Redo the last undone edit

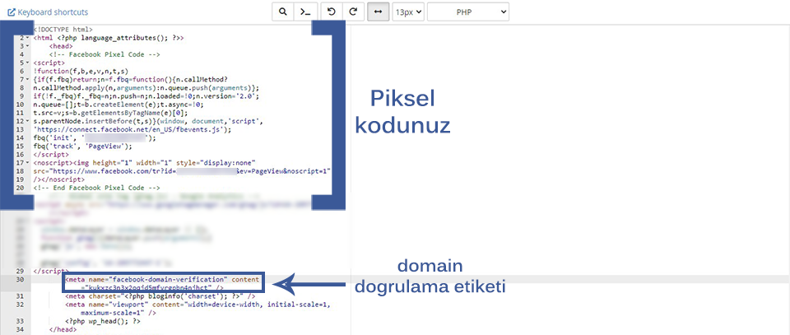click(x=353, y=12)
